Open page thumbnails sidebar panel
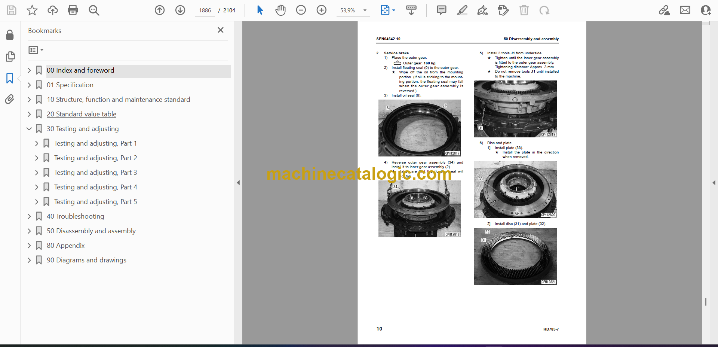This screenshot has height=347, width=718. click(10, 57)
